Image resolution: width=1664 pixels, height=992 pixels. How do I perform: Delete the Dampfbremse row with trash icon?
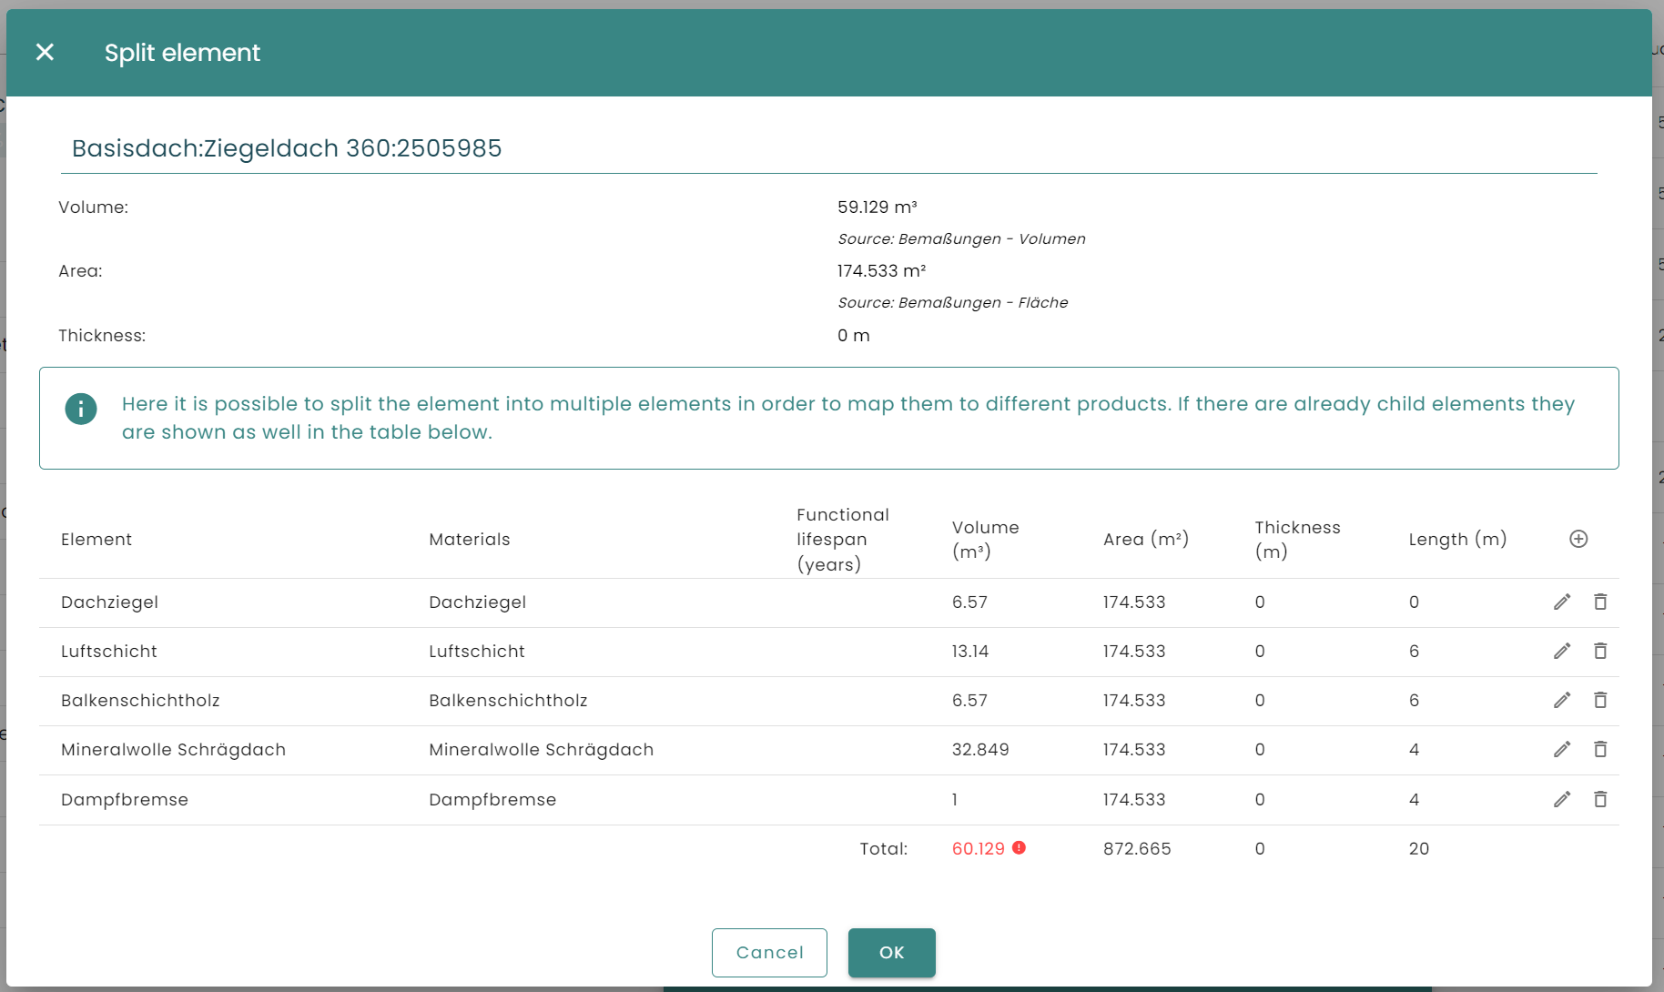tap(1600, 799)
